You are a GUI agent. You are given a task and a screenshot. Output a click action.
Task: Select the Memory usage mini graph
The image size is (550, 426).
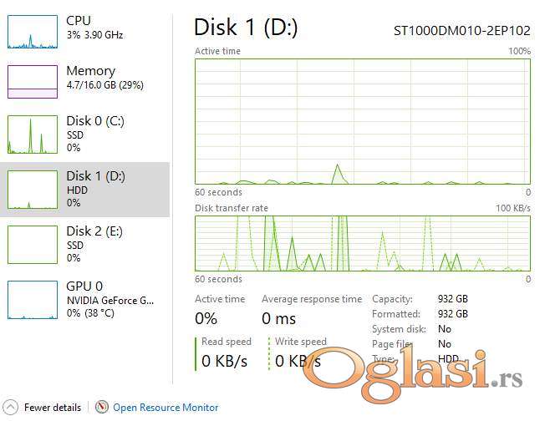[32, 82]
